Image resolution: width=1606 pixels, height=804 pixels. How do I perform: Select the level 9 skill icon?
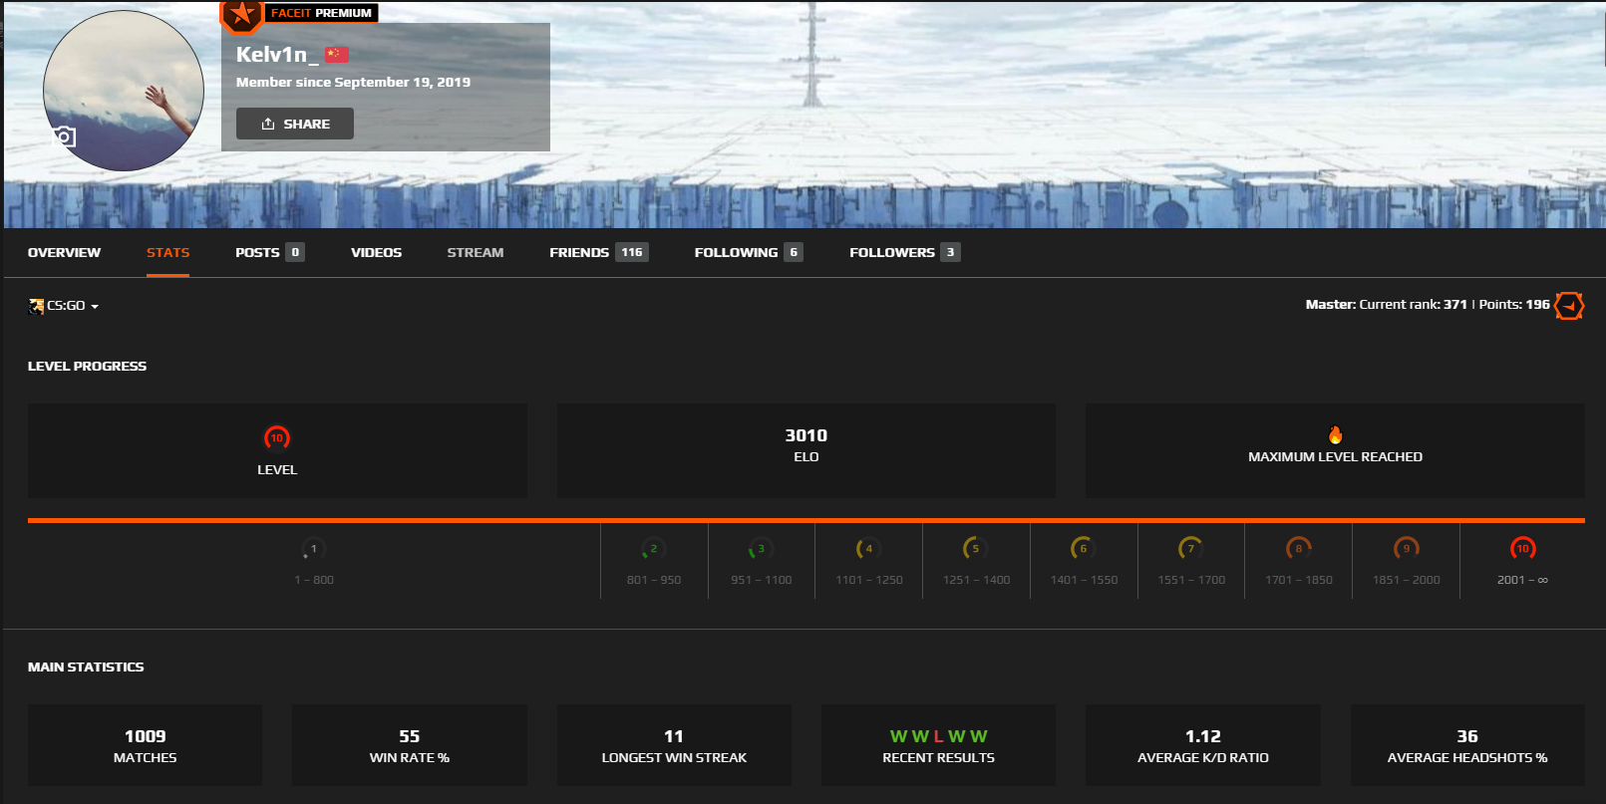(1407, 549)
